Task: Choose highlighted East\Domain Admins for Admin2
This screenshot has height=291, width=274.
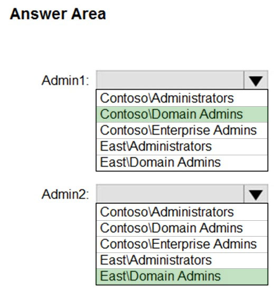Action: coord(182,276)
